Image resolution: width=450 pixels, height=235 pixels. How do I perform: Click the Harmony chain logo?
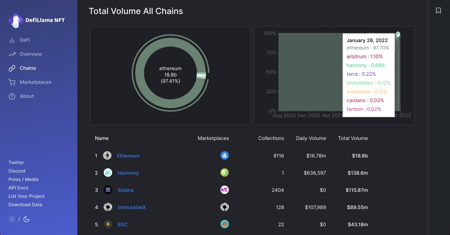(x=108, y=173)
